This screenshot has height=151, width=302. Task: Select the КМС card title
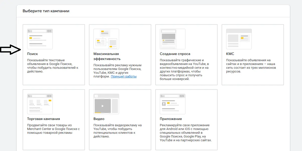[x=230, y=54]
